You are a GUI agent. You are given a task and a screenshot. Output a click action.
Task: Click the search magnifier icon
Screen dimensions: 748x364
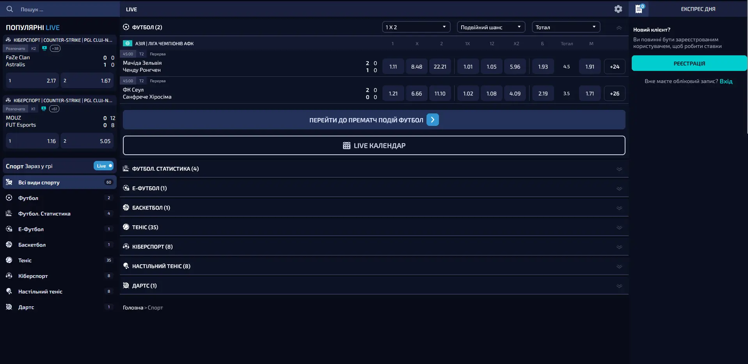pos(10,9)
